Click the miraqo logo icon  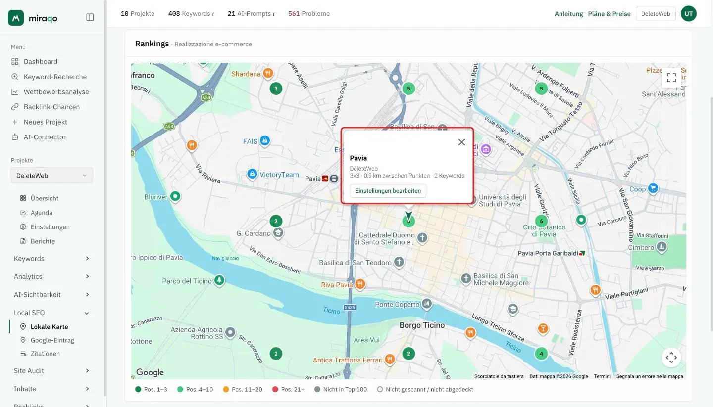pyautogui.click(x=16, y=18)
